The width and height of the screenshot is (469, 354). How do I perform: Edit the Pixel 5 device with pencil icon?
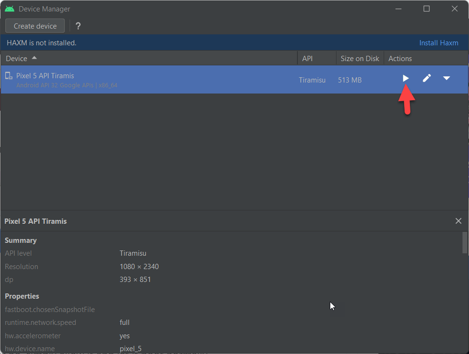point(427,78)
